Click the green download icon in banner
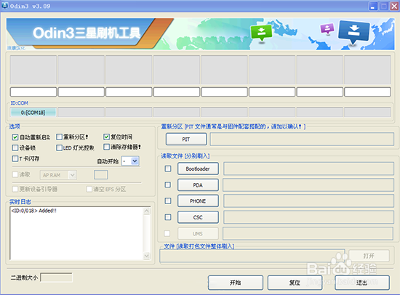Screen dimensions: 400x295 261,33
